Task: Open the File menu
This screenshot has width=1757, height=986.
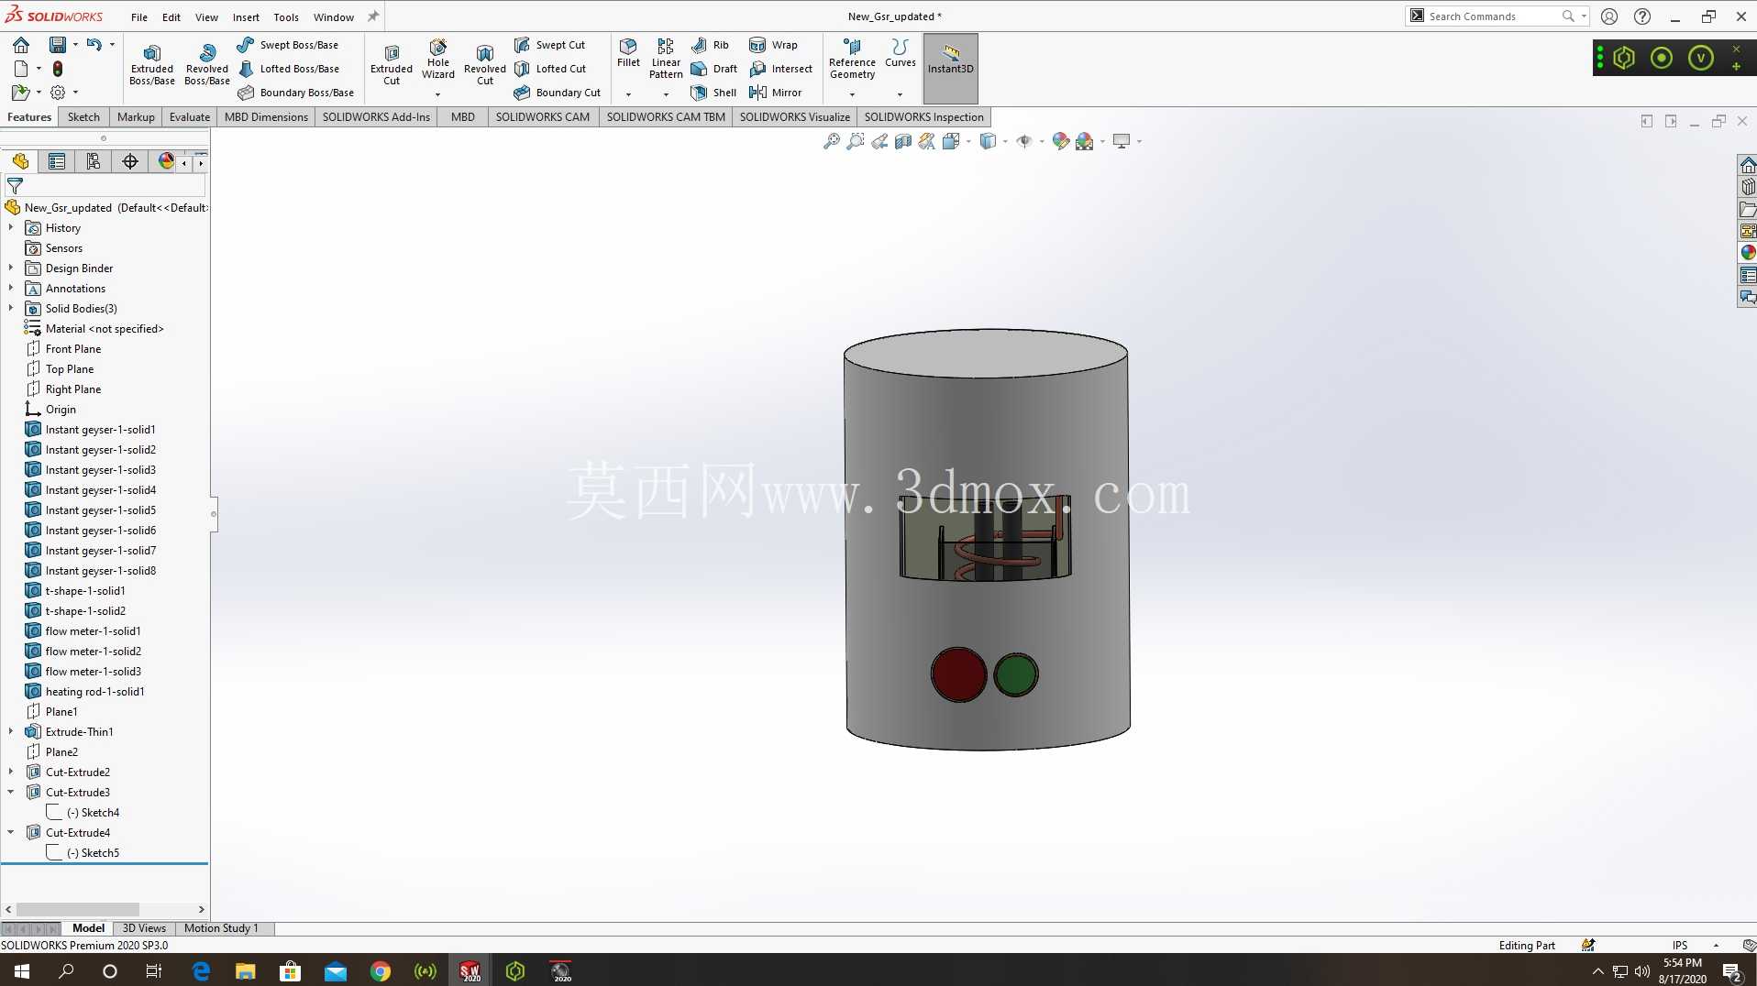Action: tap(139, 16)
